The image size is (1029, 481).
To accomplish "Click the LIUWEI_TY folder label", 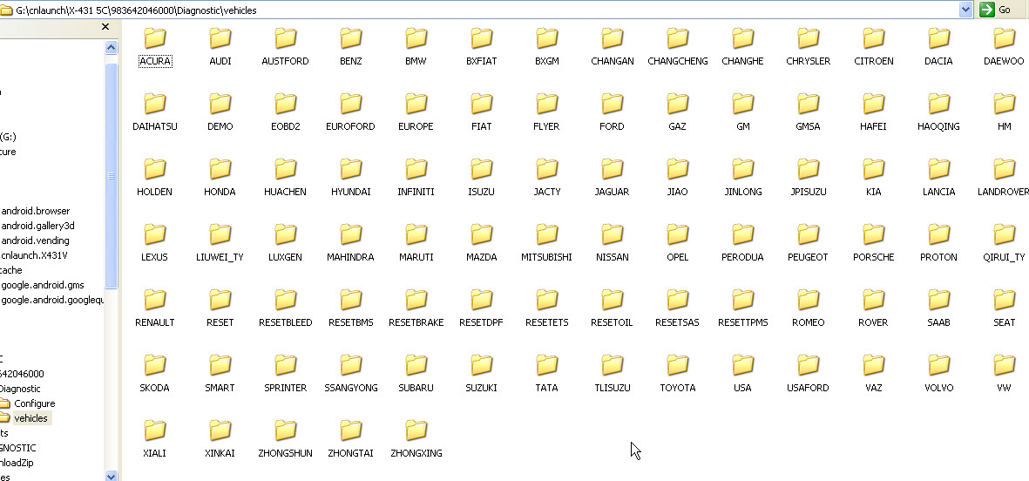I will coord(220,257).
